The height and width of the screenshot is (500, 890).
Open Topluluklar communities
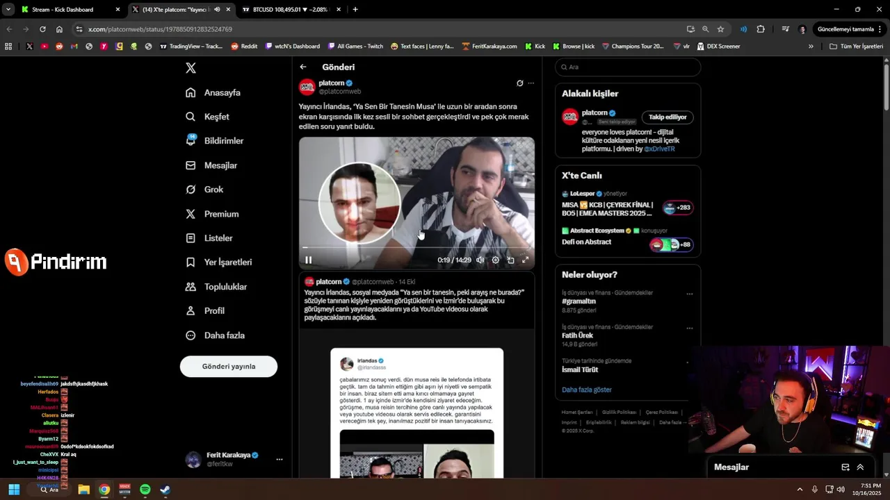click(x=216, y=287)
